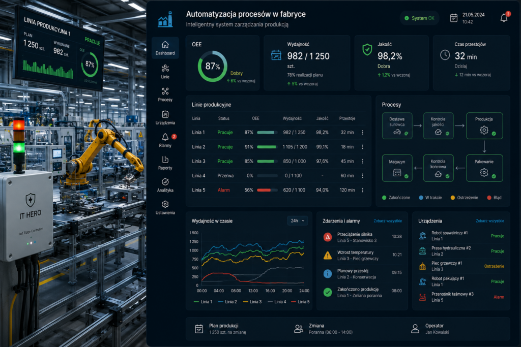Go to Linie in sidebar

click(x=165, y=72)
